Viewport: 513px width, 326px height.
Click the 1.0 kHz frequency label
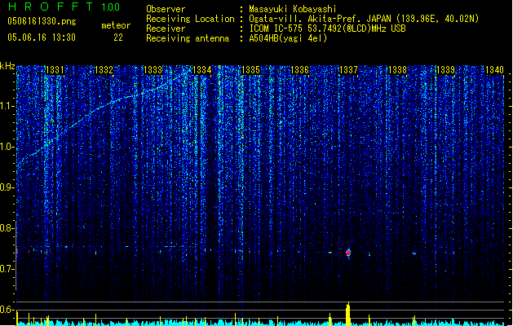coord(7,147)
